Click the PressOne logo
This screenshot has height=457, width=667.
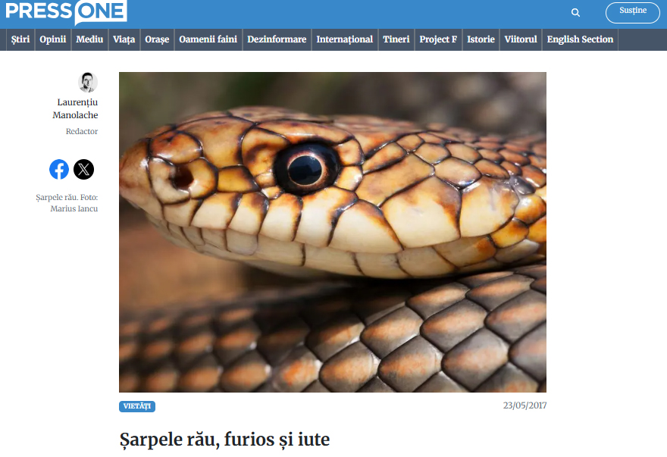(x=66, y=12)
